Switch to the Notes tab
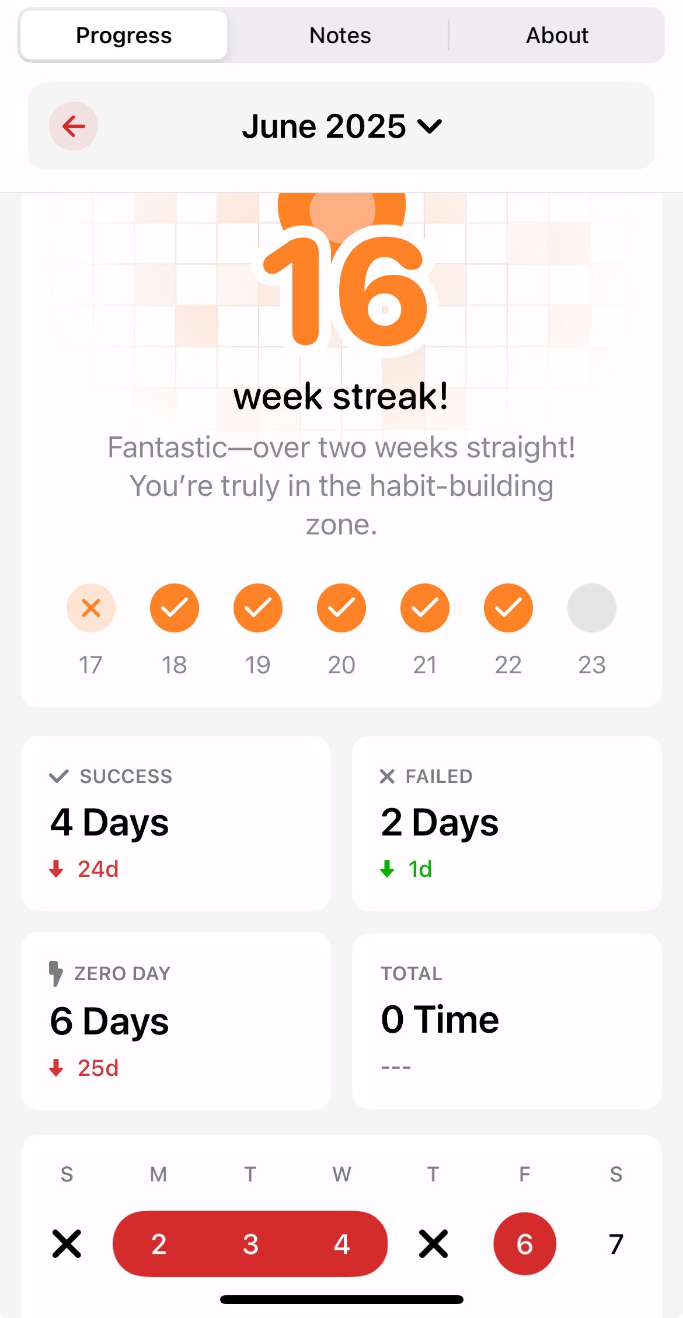Screen dimensions: 683x1318 (340, 36)
